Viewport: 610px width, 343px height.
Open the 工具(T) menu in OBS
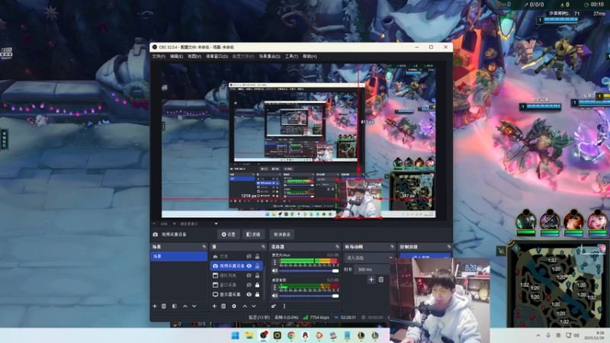pos(291,56)
